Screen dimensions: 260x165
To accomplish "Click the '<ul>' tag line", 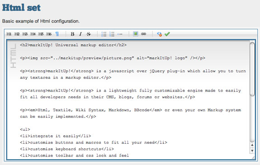I will point(25,129).
